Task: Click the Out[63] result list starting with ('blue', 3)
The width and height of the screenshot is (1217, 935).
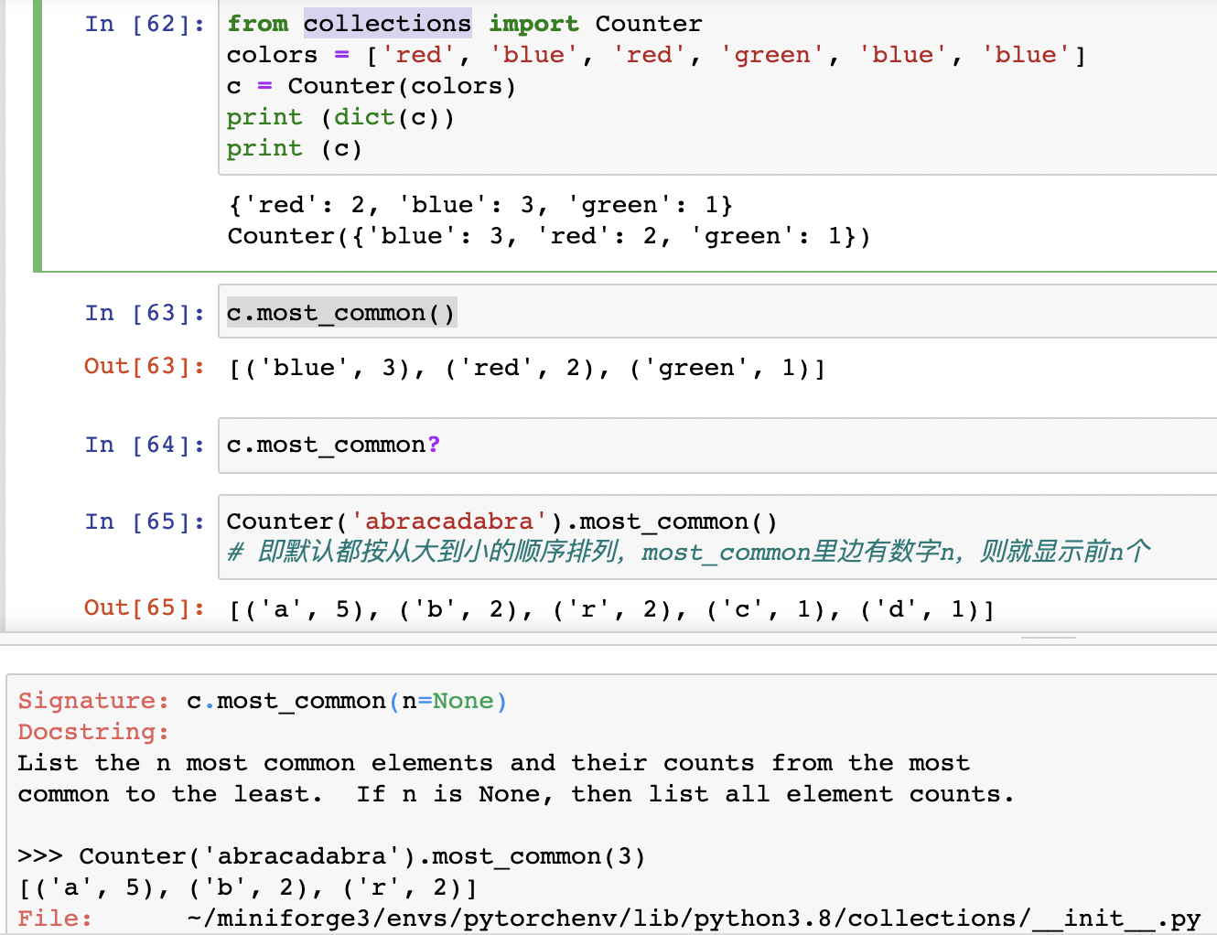Action: (x=527, y=368)
